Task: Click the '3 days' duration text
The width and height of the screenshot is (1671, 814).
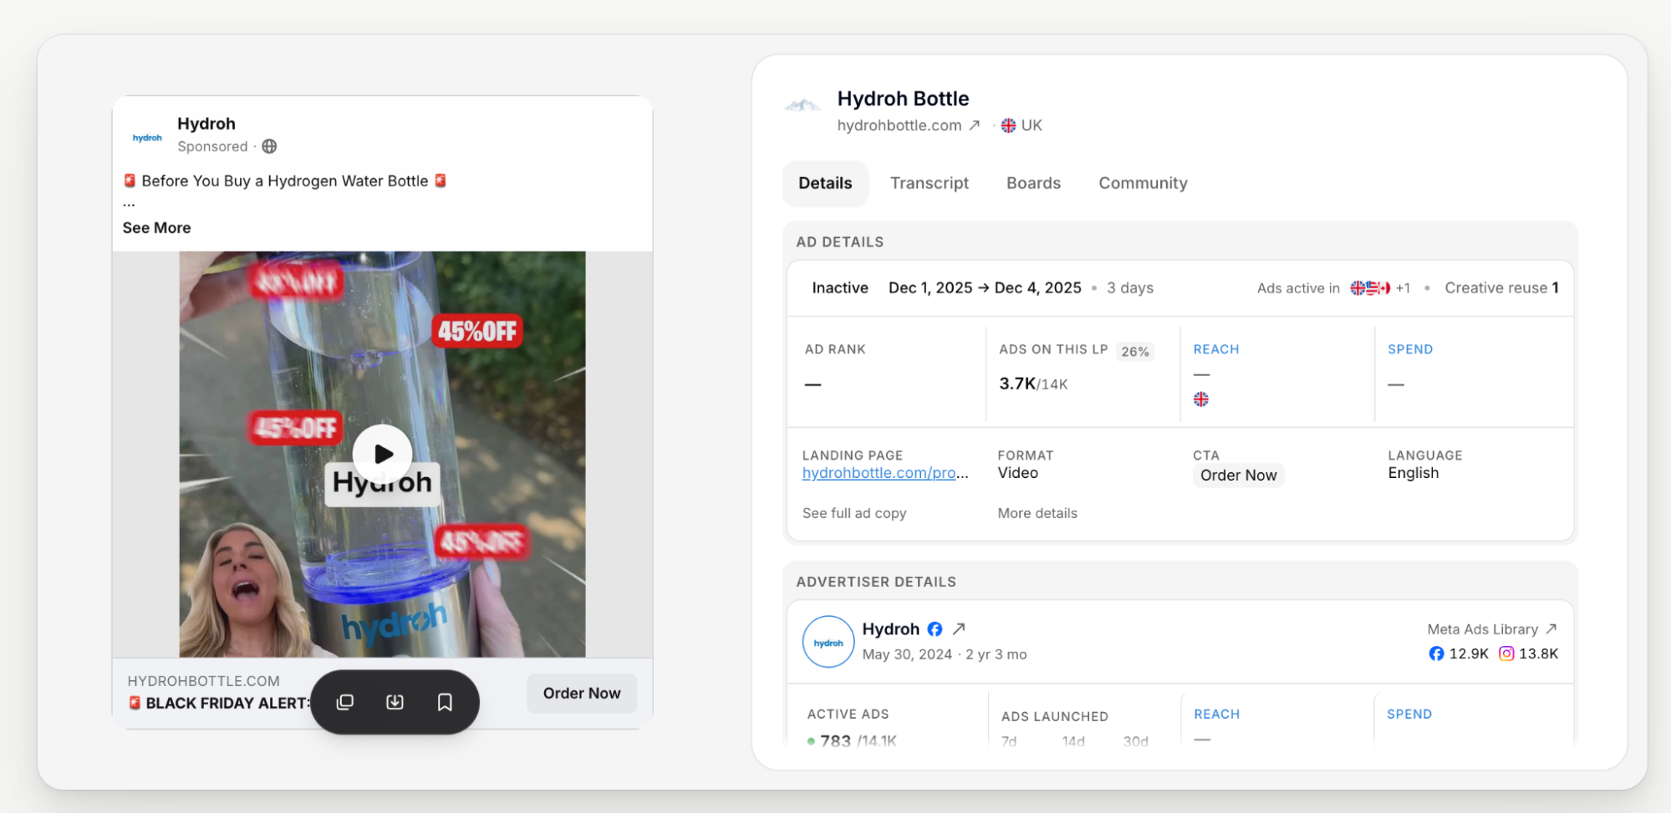Action: [1130, 288]
